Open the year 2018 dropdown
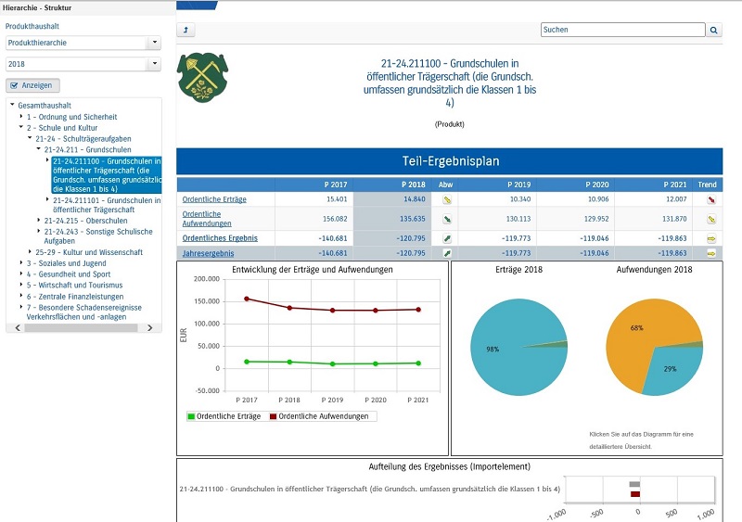This screenshot has height=522, width=742. (x=154, y=64)
